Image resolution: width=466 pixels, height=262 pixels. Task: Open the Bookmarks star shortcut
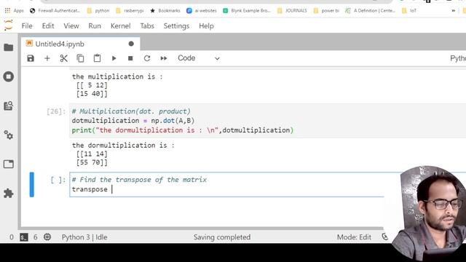click(165, 10)
